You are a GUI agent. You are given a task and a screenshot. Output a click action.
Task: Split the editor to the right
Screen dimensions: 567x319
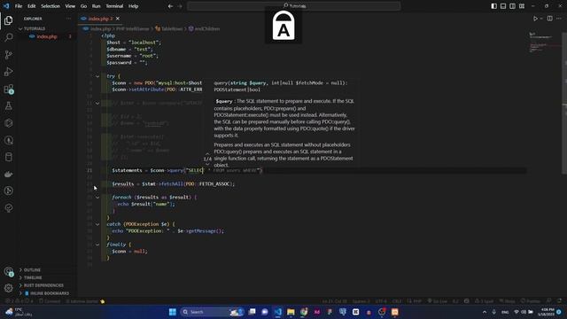(x=549, y=19)
